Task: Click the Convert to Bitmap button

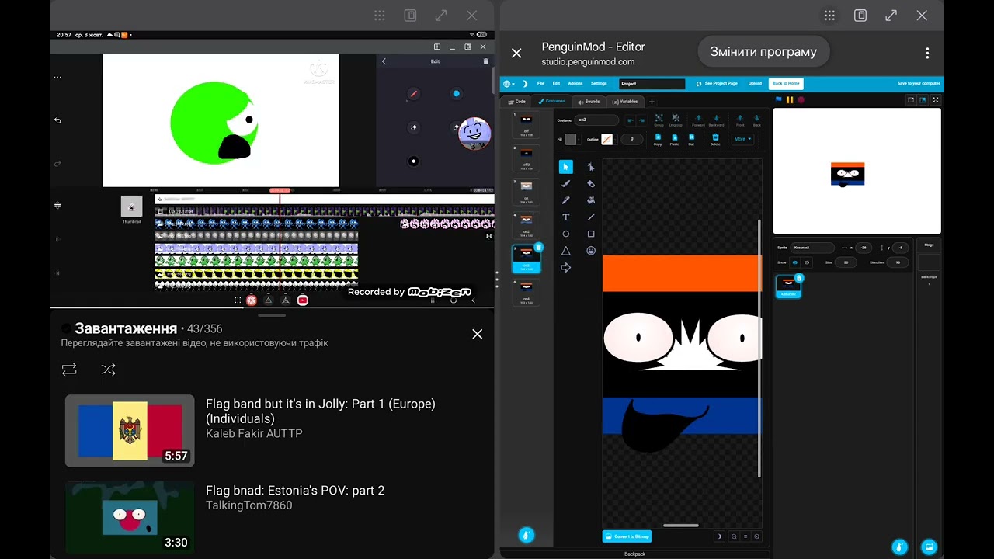Action: [627, 536]
